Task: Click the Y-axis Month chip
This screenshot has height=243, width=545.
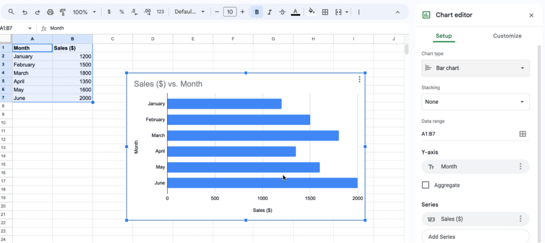Action: (x=475, y=166)
